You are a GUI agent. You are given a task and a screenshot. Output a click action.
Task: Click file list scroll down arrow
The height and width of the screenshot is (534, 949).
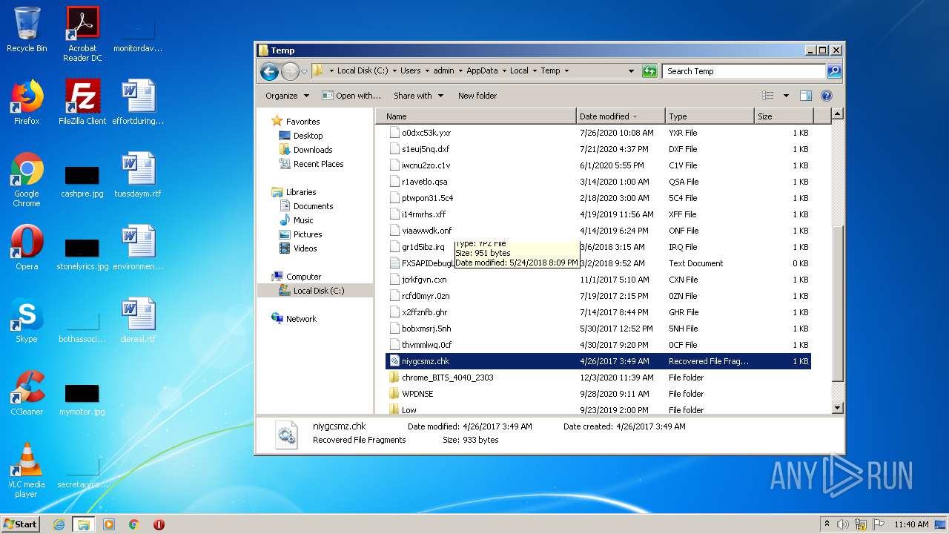pos(837,408)
